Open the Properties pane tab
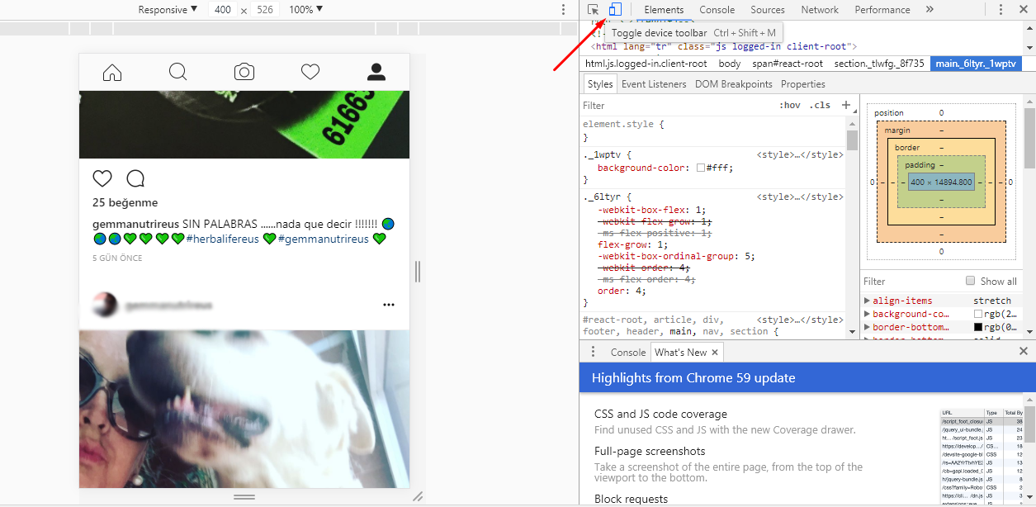Screen dimensions: 1036x507 click(x=803, y=84)
